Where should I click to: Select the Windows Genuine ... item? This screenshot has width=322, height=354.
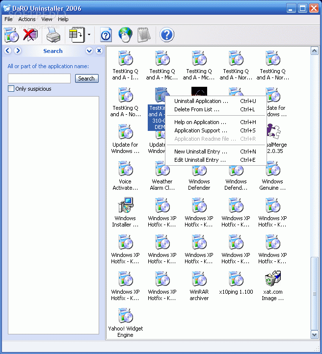272,176
